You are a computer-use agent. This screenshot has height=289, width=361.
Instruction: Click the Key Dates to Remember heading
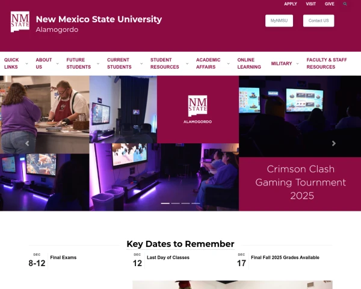click(x=180, y=244)
